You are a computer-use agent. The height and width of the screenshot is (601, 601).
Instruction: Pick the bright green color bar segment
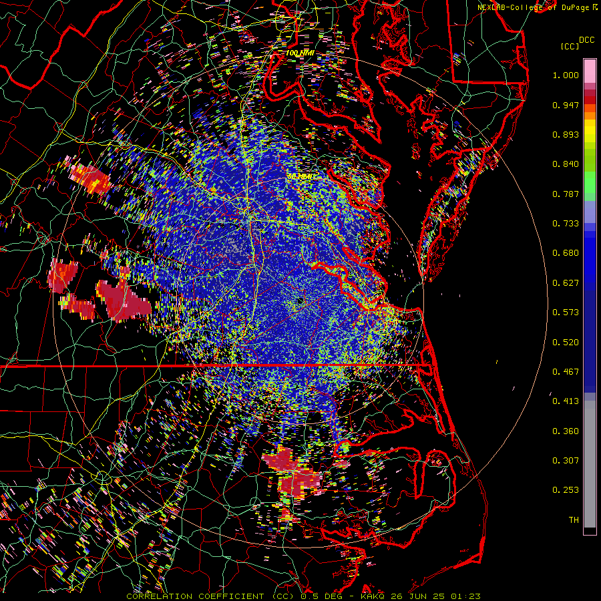[590, 182]
